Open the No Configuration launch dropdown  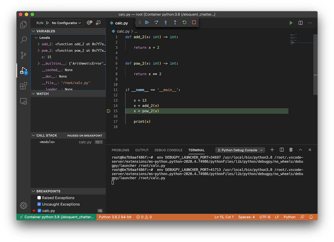coord(65,23)
